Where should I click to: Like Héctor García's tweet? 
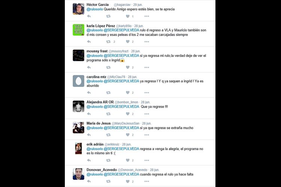tap(128, 16)
